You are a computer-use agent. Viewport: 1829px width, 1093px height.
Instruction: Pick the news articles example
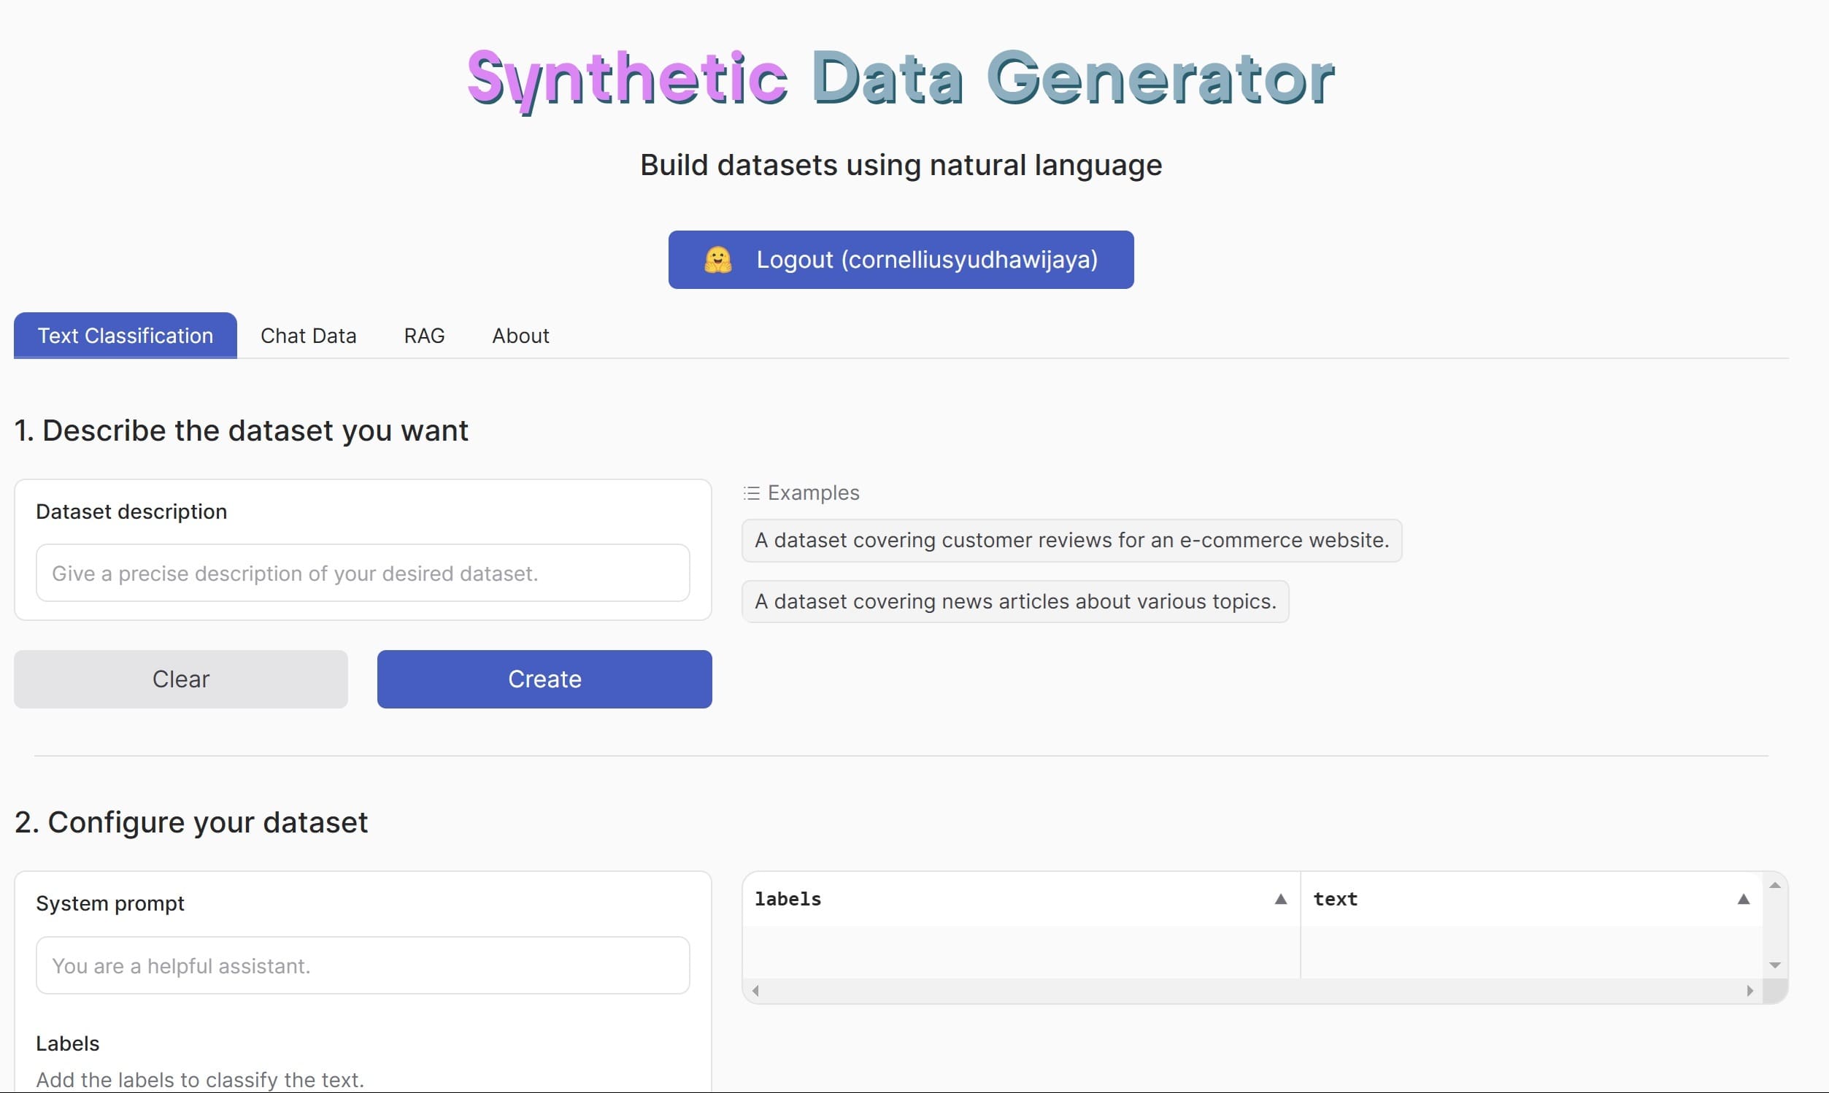[1015, 601]
